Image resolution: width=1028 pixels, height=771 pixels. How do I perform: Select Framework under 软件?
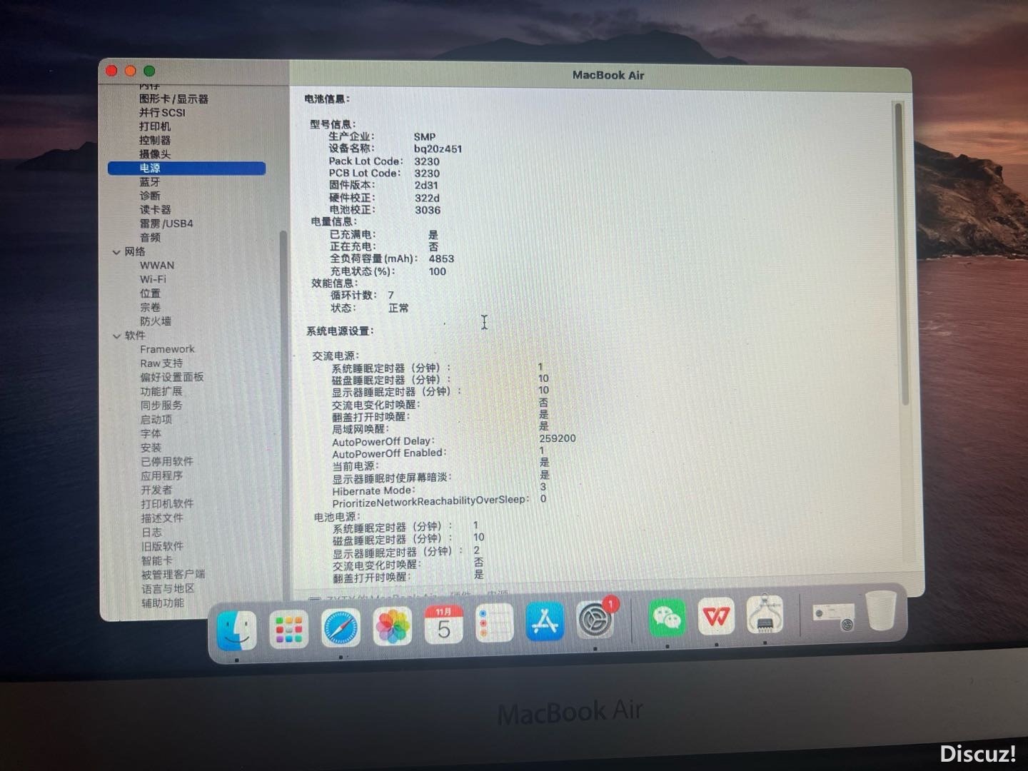(167, 349)
